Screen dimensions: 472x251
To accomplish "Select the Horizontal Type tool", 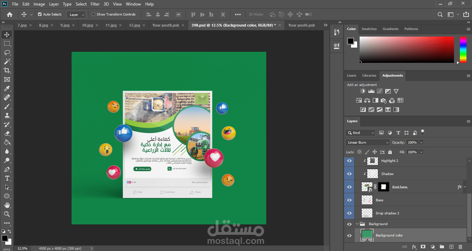I will [7, 178].
